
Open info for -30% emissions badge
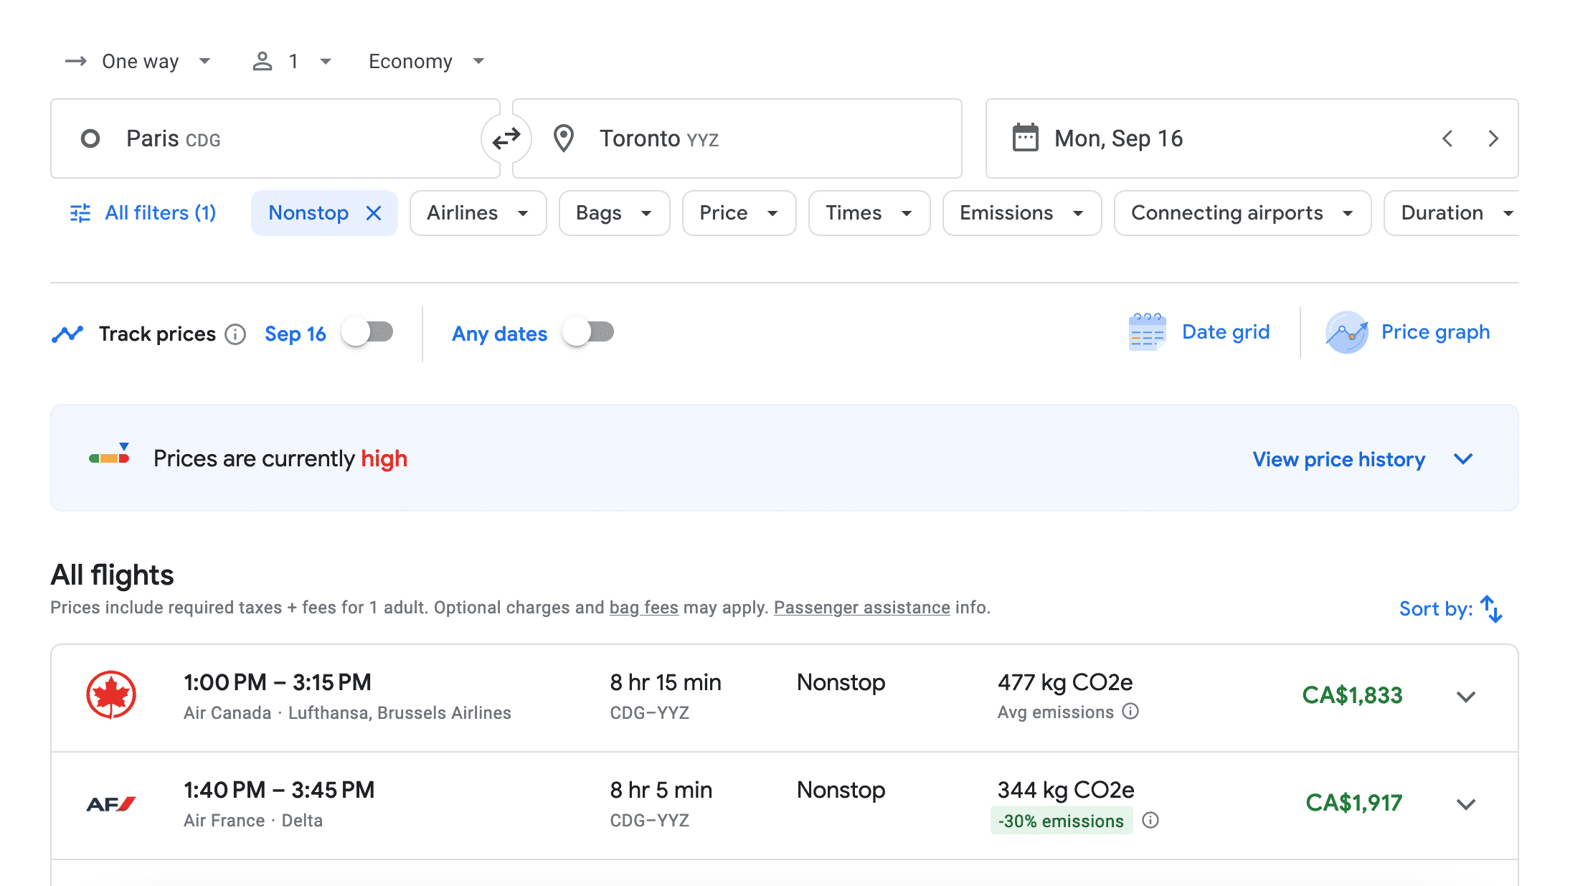click(1150, 820)
